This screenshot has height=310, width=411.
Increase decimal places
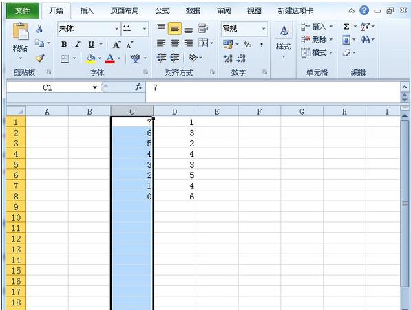(x=228, y=58)
